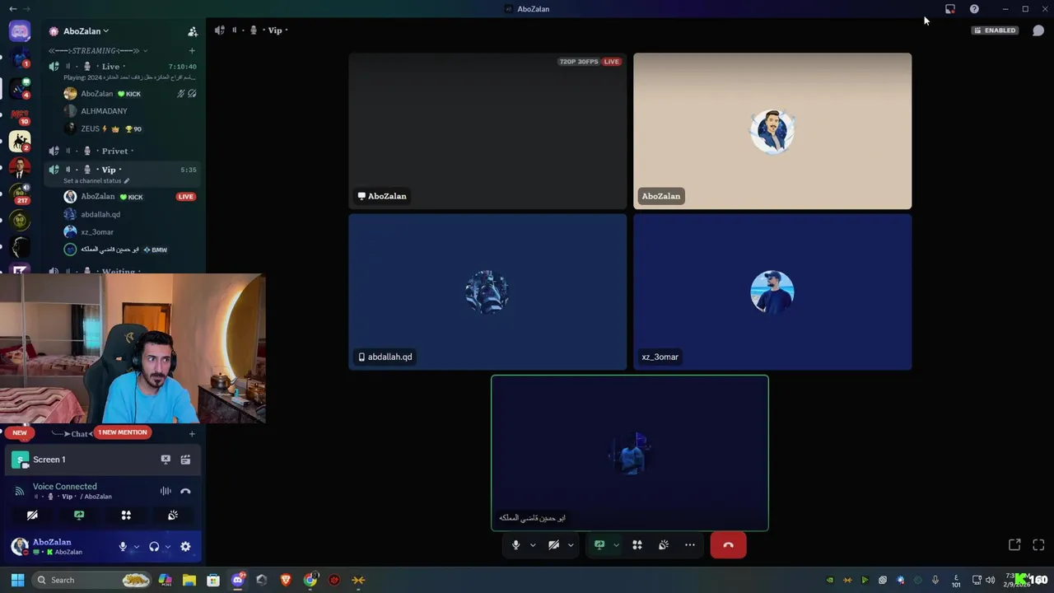This screenshot has width=1054, height=593.
Task: Add channel beside the Chat category
Action: [192, 433]
